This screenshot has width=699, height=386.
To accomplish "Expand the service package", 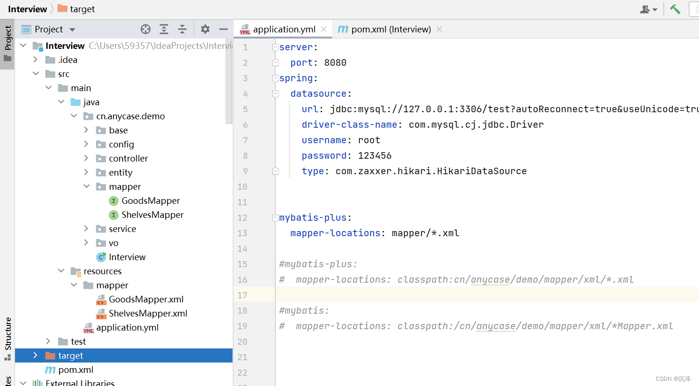I will 86,229.
